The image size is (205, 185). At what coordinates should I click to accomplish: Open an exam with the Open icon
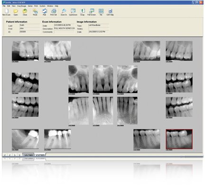click(x=16, y=12)
